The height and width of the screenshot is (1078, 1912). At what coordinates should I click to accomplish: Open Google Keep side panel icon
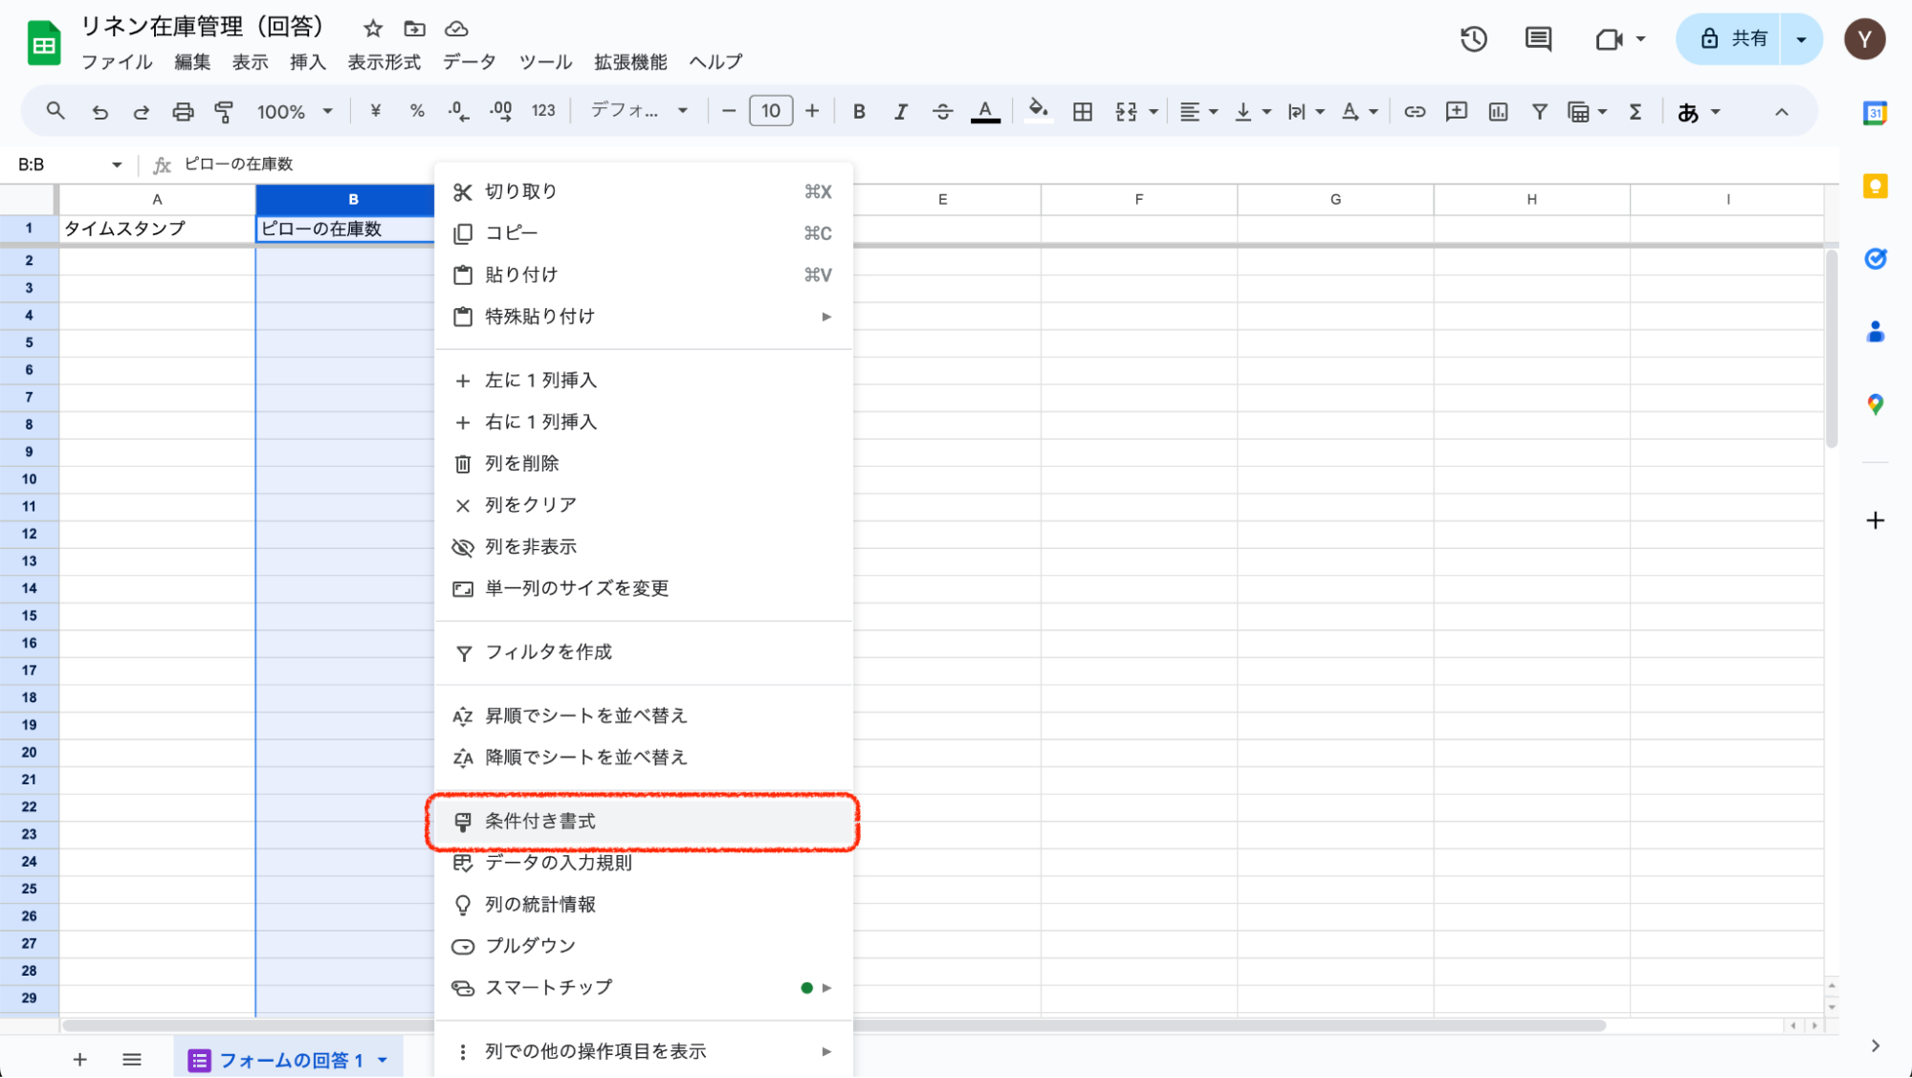click(x=1875, y=187)
